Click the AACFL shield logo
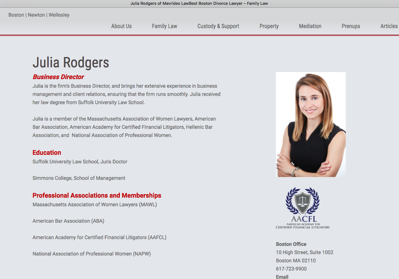399x279 pixels. [303, 208]
